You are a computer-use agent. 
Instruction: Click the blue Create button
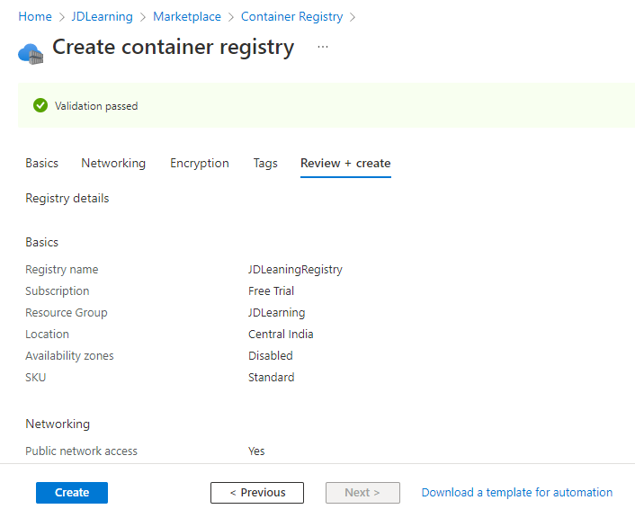click(72, 493)
